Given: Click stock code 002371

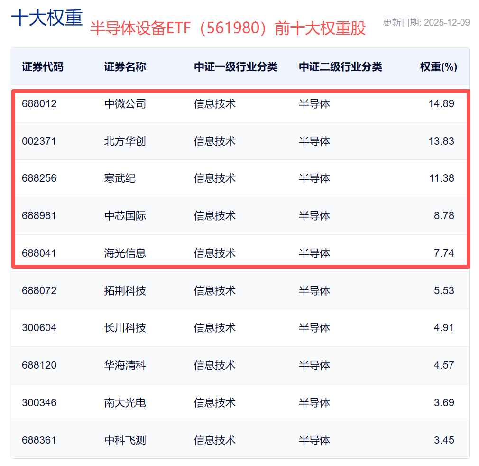Looking at the screenshot, I should (39, 141).
